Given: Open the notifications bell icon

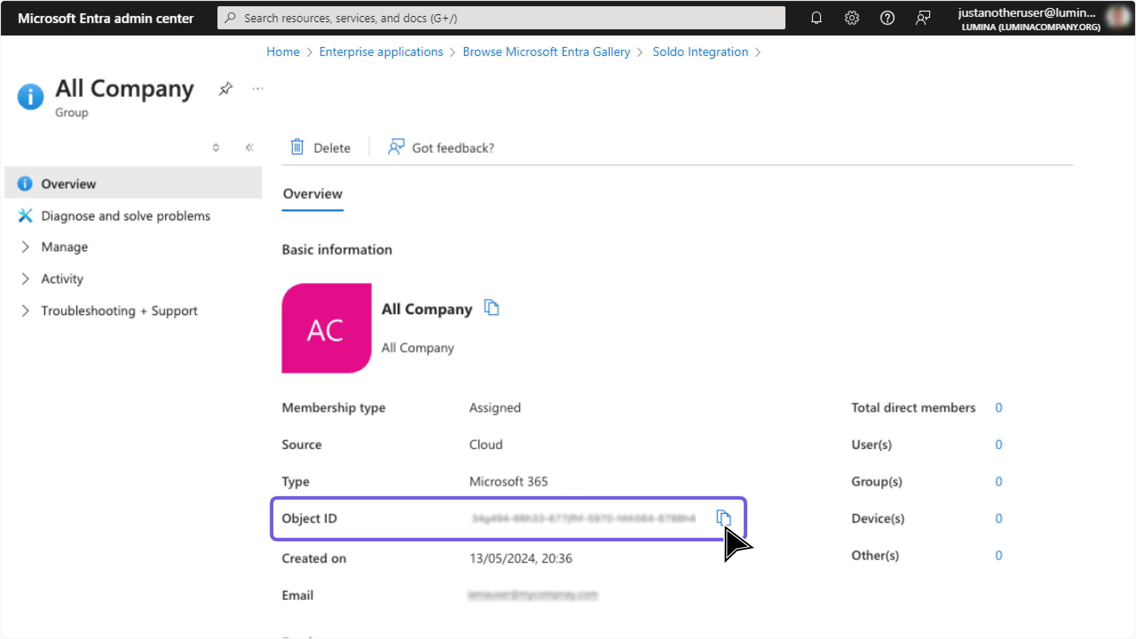Looking at the screenshot, I should (x=816, y=18).
